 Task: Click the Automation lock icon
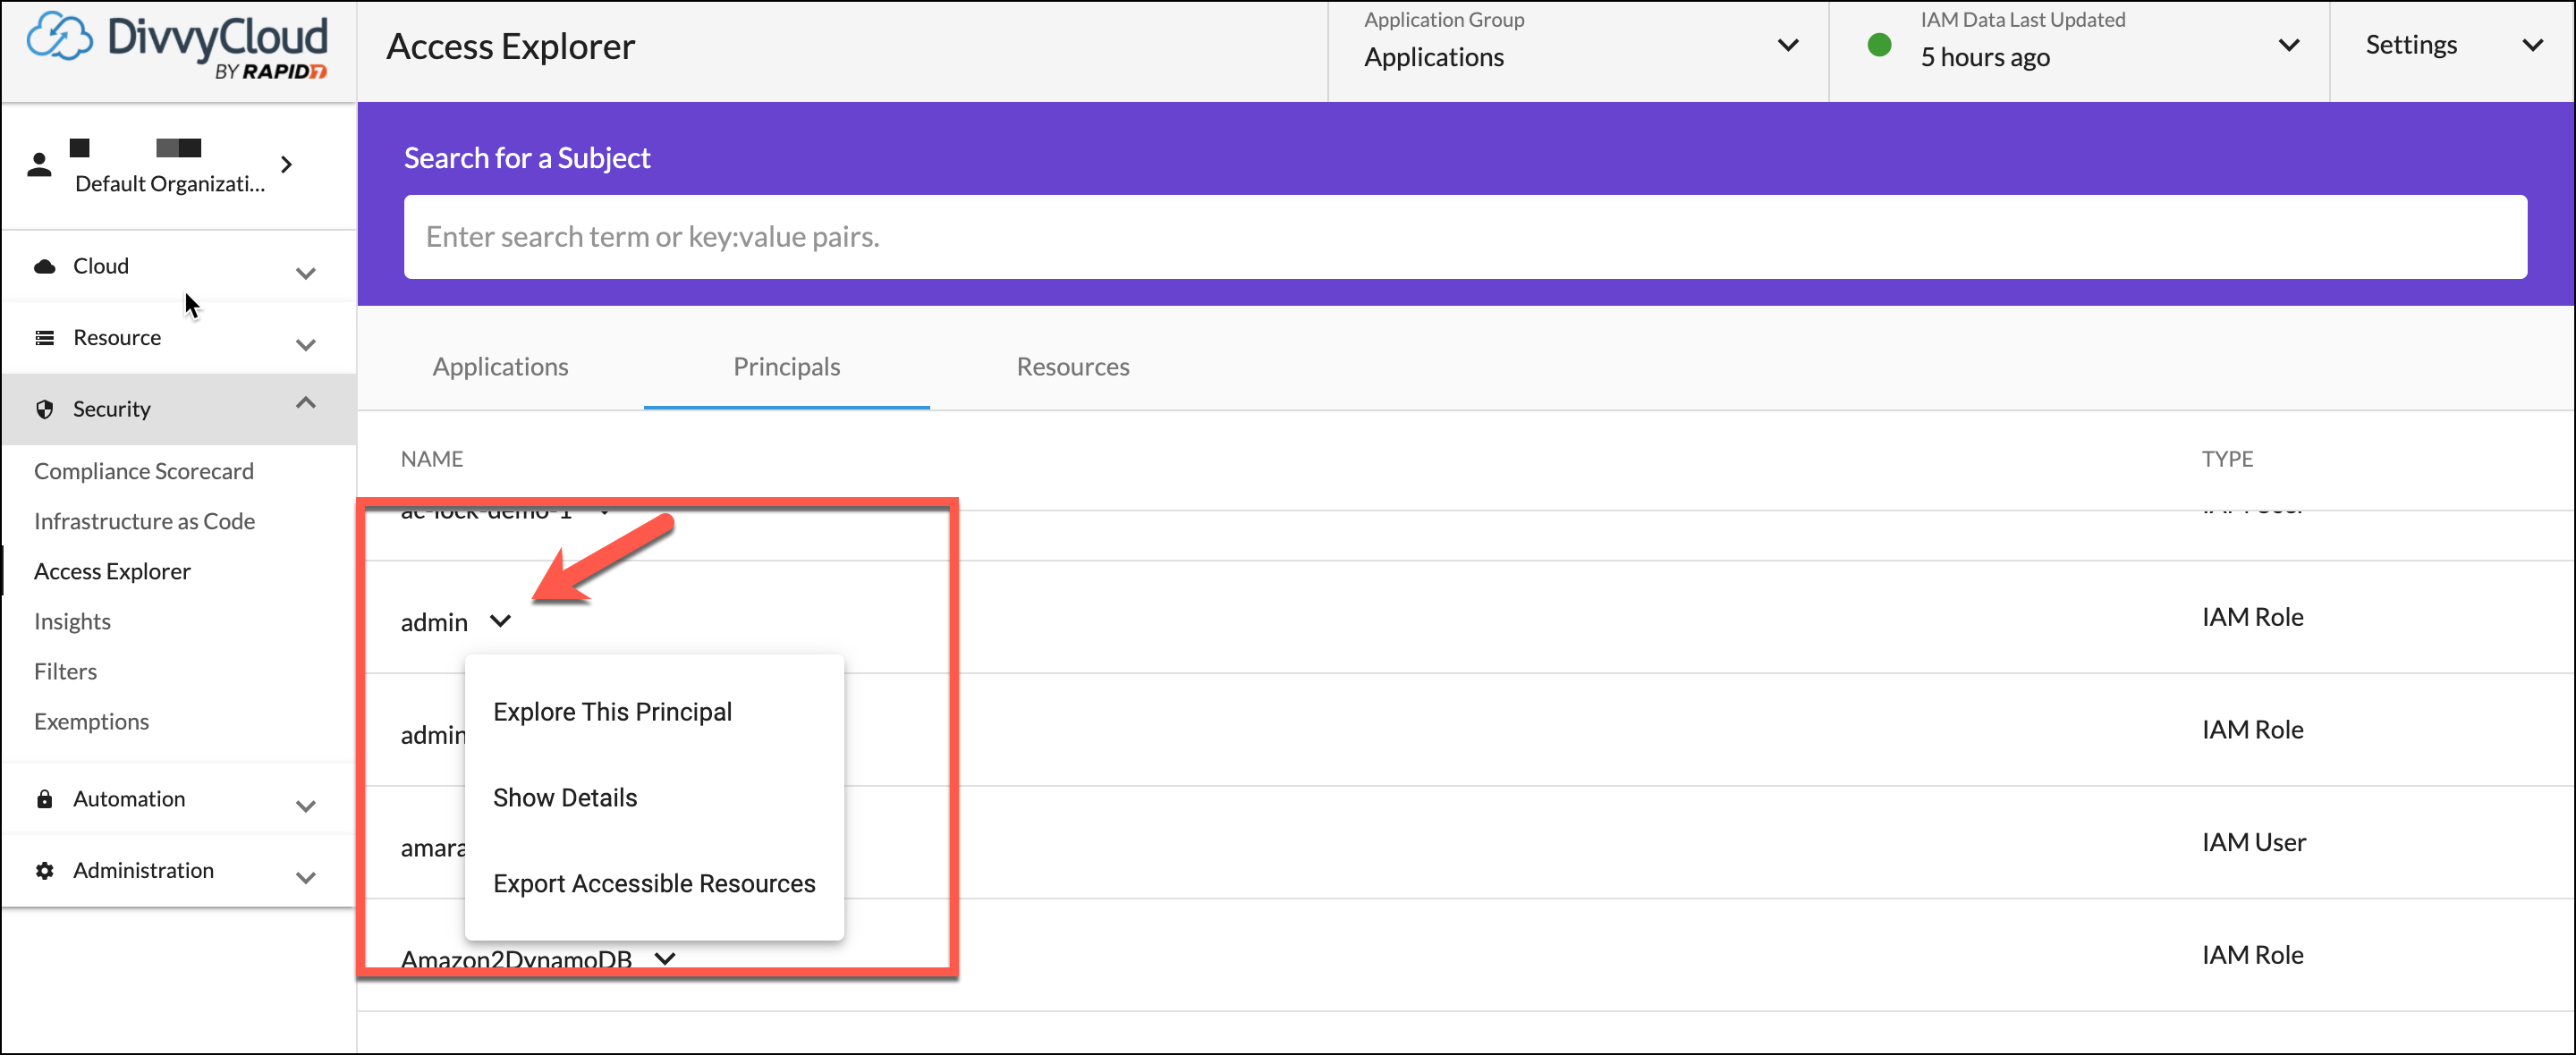(45, 799)
